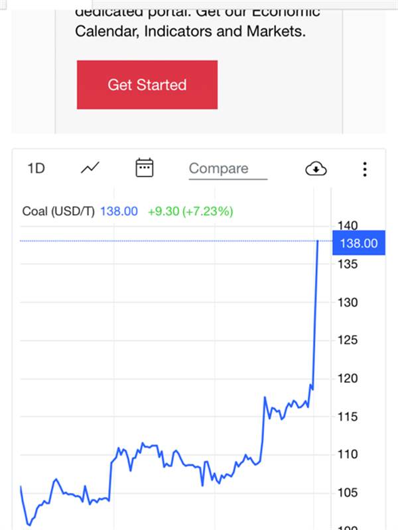
Task: Click the 140 price axis label
Action: click(x=347, y=227)
